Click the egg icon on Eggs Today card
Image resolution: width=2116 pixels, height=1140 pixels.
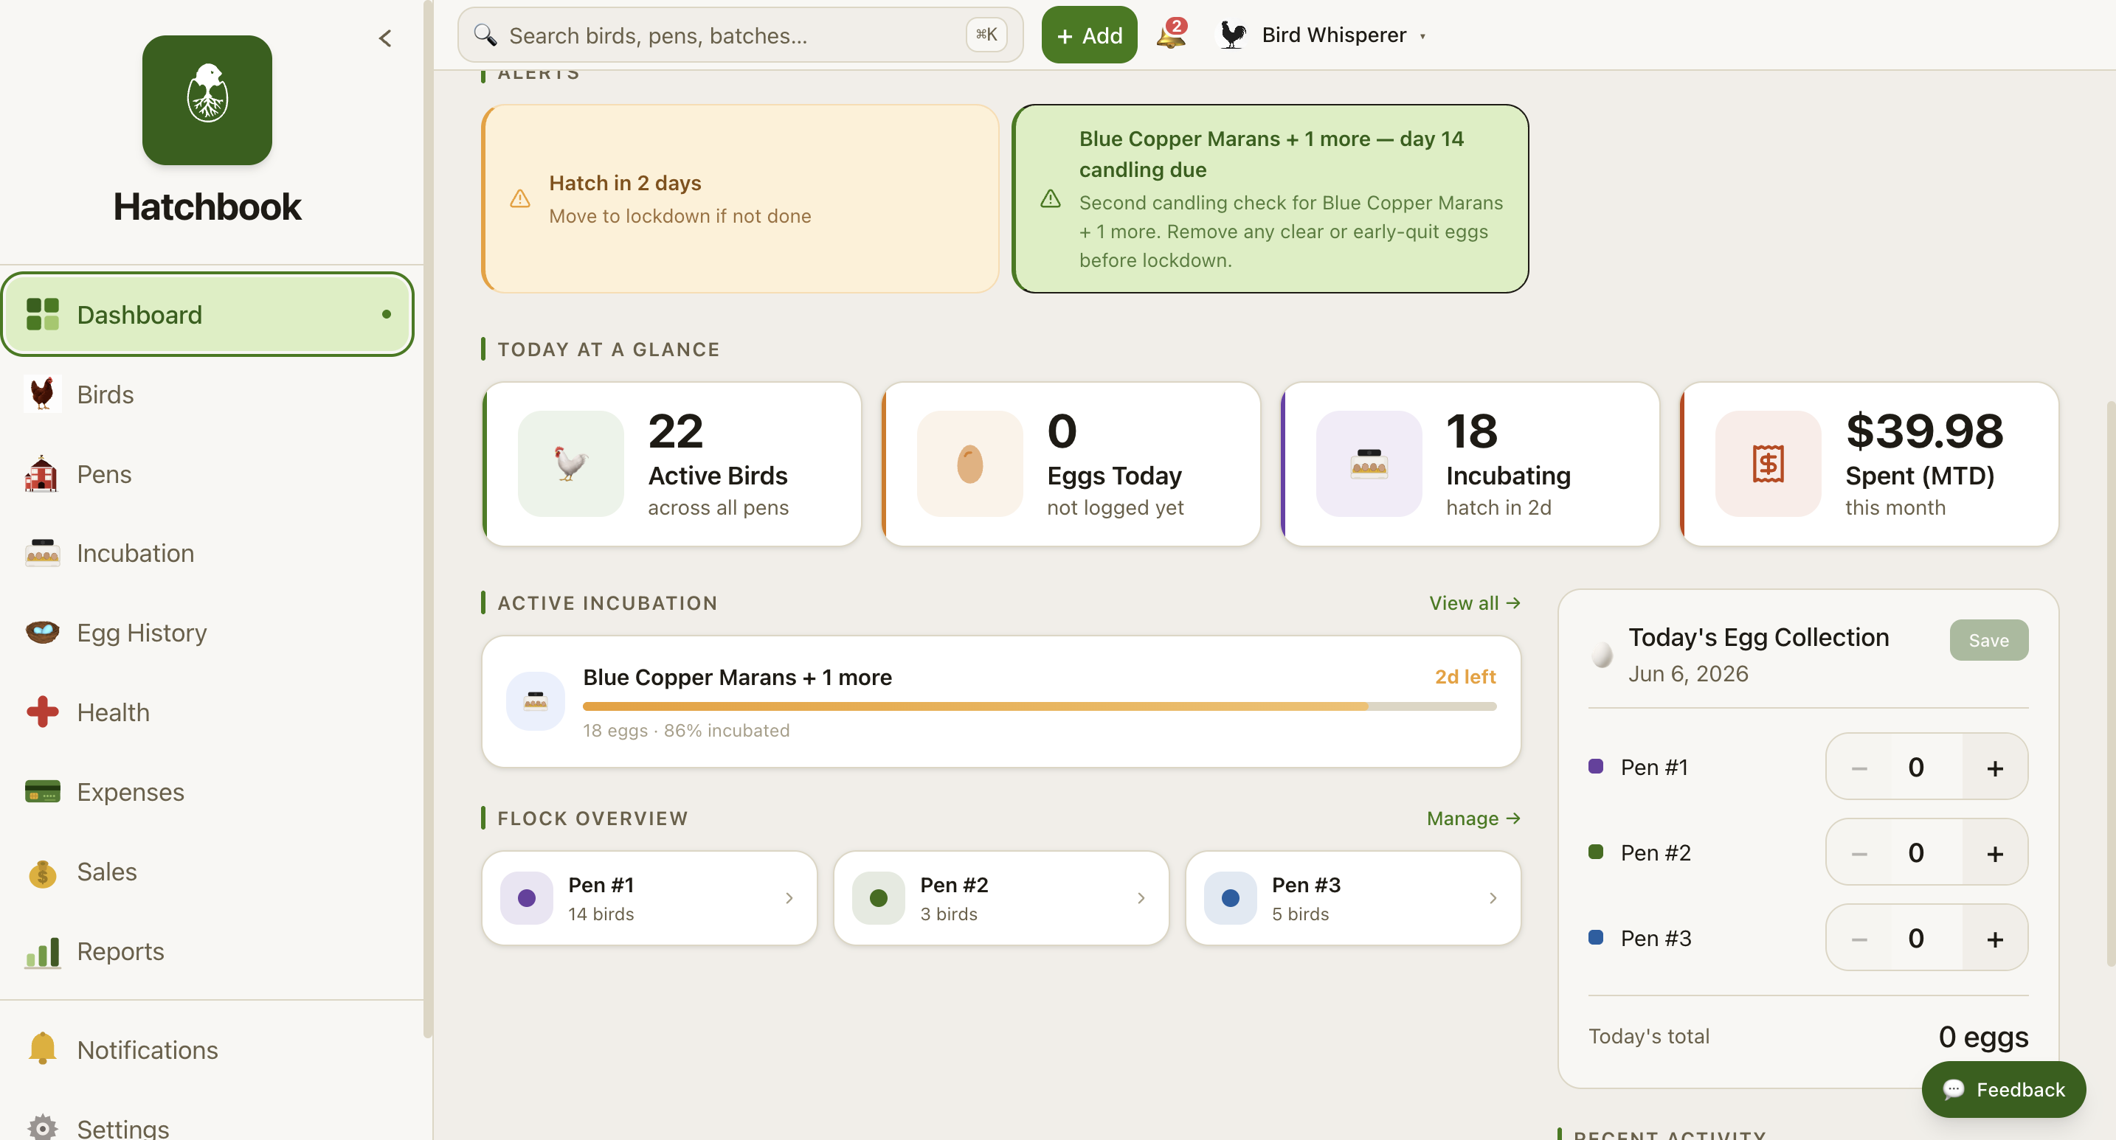click(x=970, y=464)
